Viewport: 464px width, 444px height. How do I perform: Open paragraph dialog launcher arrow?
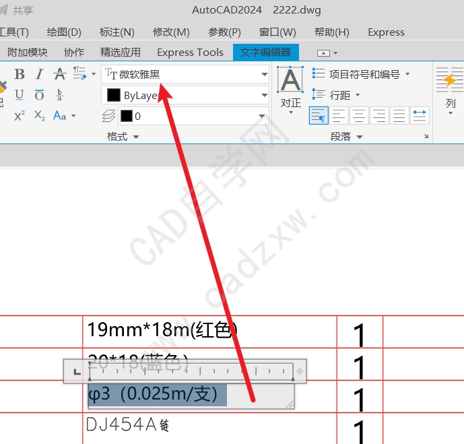[x=426, y=136]
